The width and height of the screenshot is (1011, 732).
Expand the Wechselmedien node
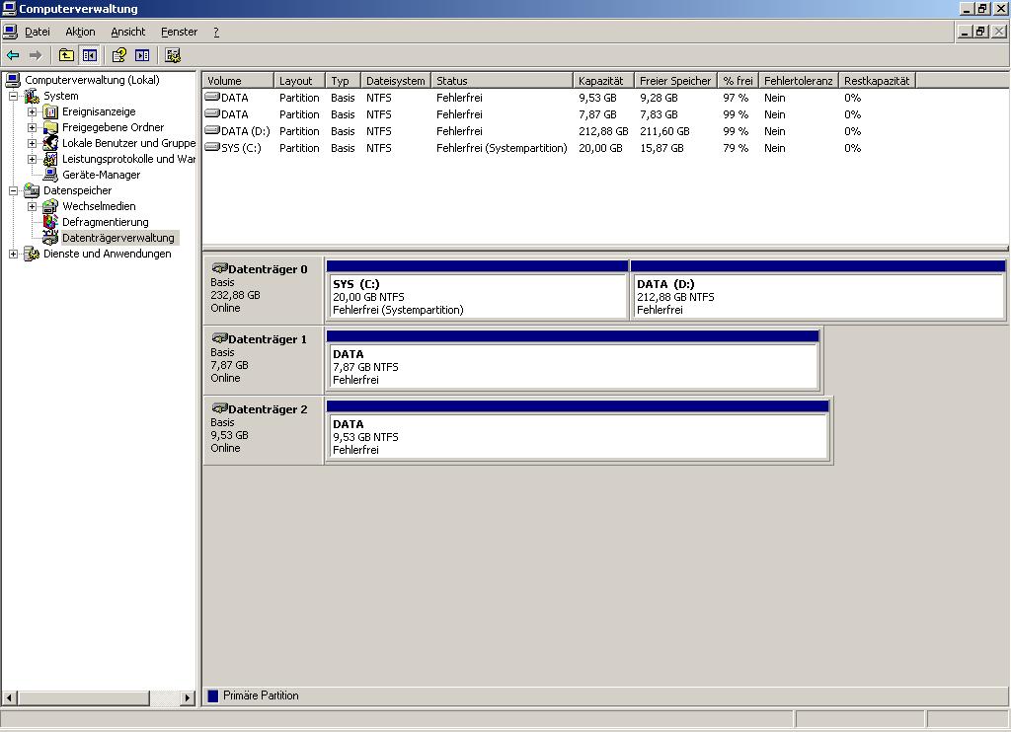(x=32, y=206)
